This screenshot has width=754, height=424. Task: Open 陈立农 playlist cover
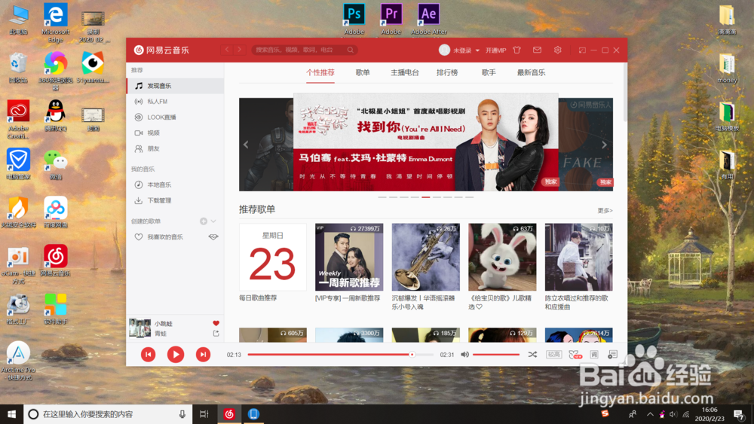coord(578,257)
